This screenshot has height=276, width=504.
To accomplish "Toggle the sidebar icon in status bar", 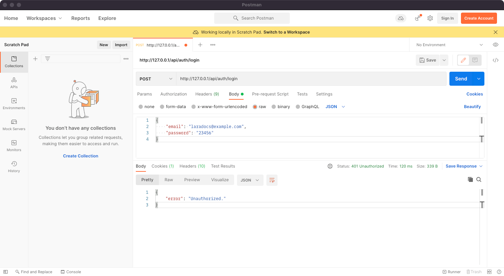I will tap(6, 272).
